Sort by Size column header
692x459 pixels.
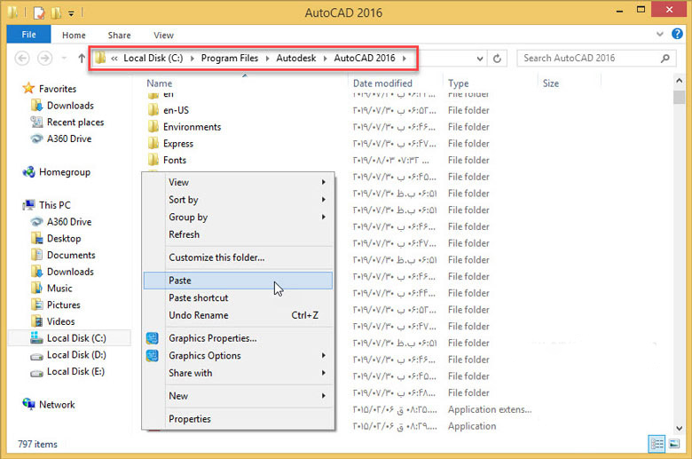(551, 83)
